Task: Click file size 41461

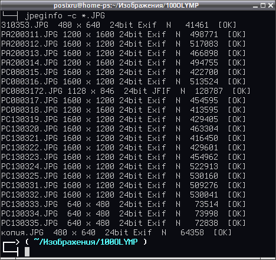Action: point(197,25)
